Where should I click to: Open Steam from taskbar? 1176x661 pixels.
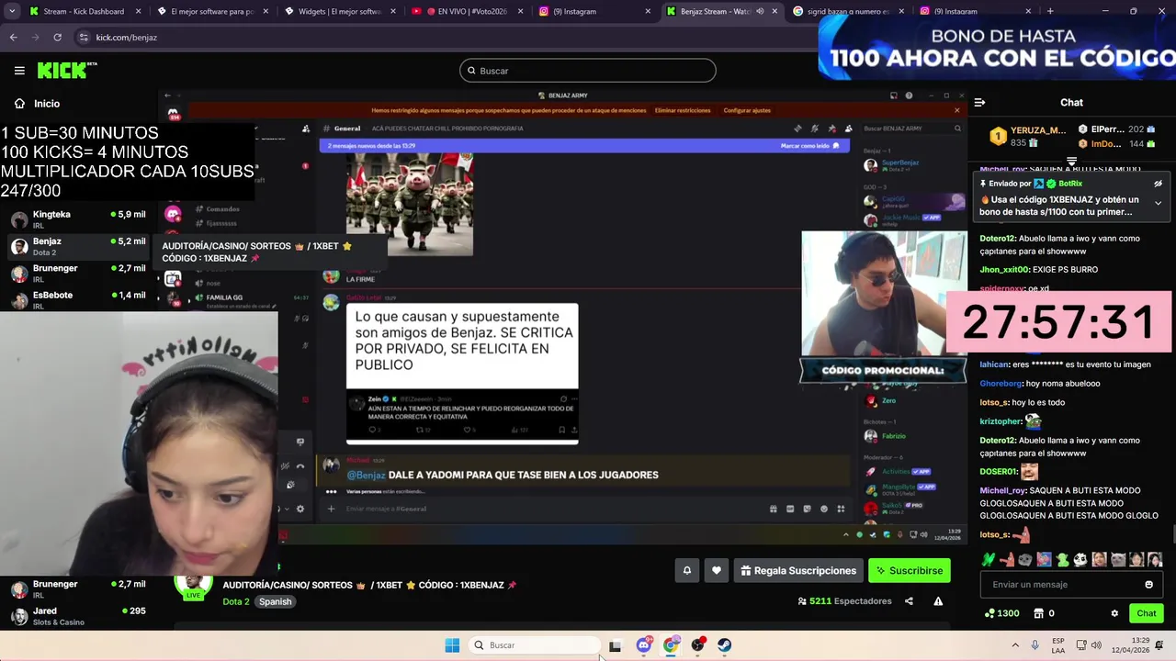coord(725,645)
